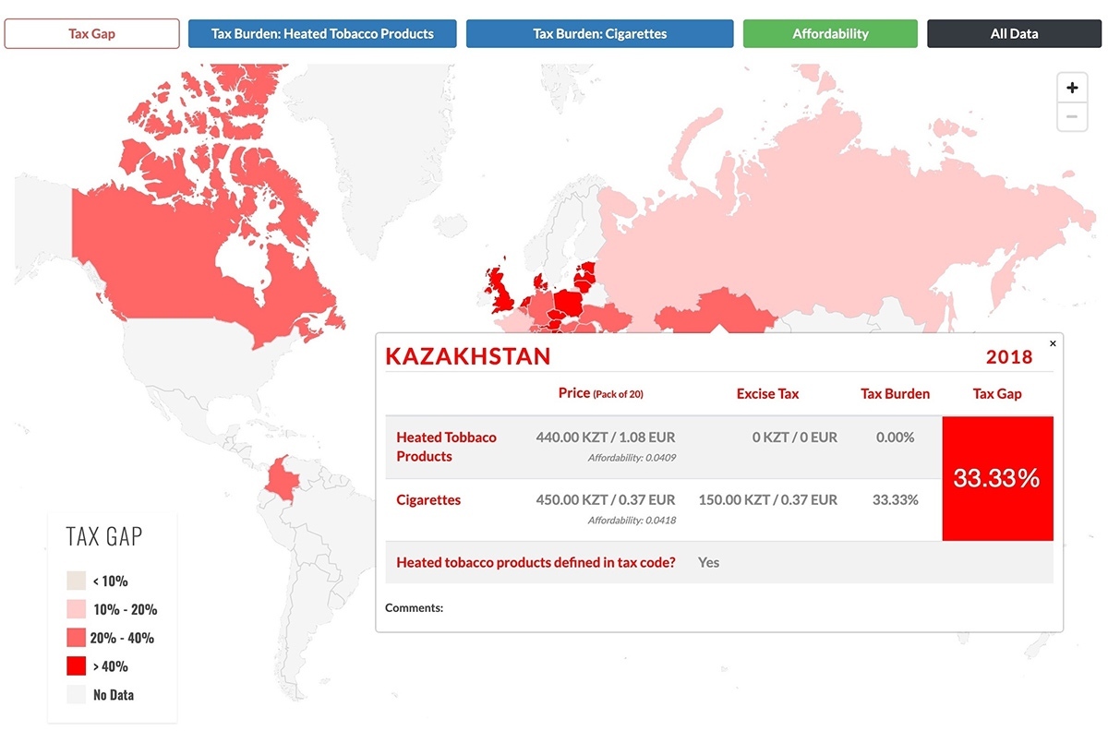This screenshot has width=1108, height=755.
Task: Click Colombia on the world map
Action: pos(282,480)
